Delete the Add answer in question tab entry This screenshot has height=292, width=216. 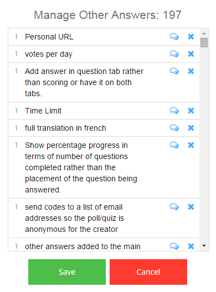pos(191,71)
